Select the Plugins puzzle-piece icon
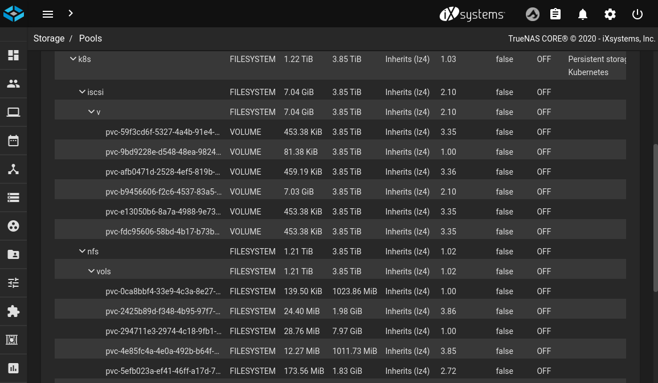658x383 pixels. click(13, 311)
